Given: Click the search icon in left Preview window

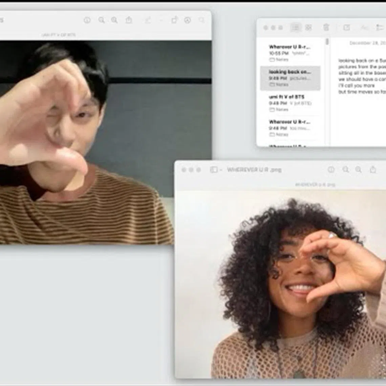Looking at the screenshot, I should [x=201, y=20].
